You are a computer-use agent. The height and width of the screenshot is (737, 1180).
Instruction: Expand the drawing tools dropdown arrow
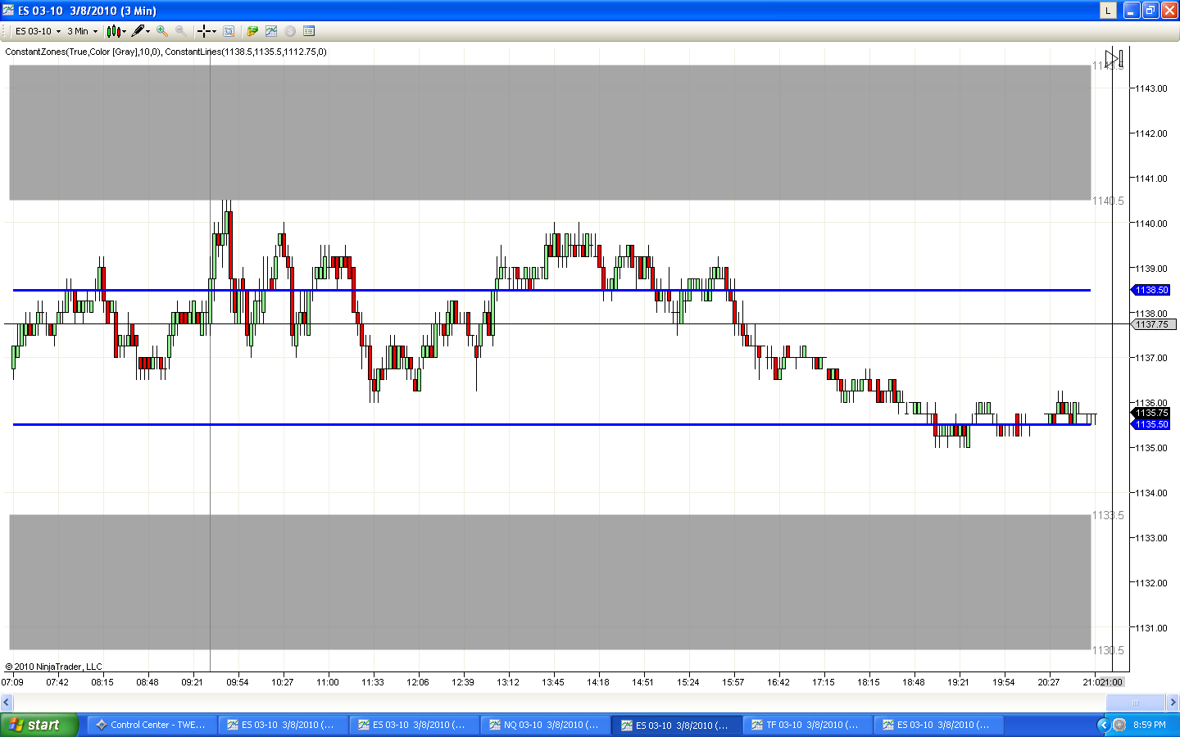pos(148,31)
